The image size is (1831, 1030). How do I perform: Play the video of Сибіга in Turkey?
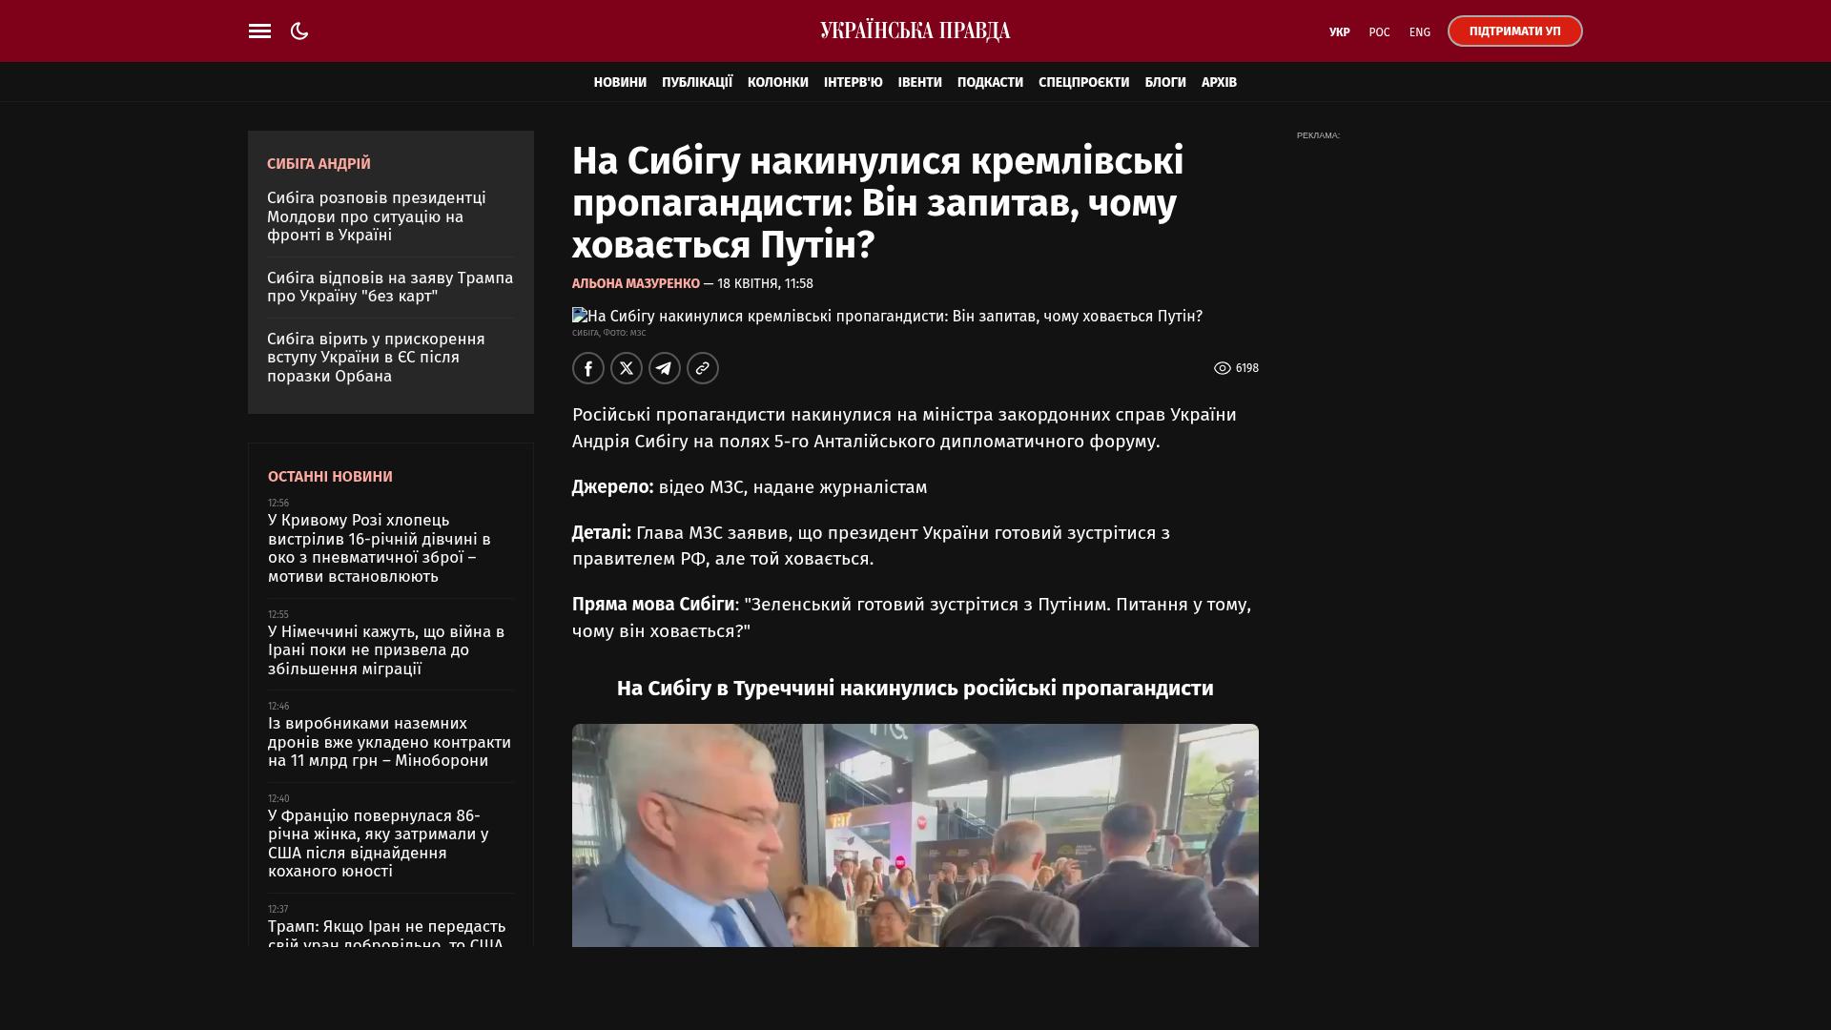(915, 835)
